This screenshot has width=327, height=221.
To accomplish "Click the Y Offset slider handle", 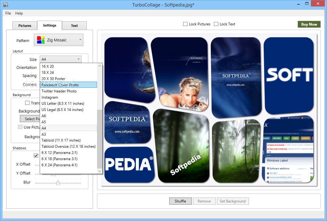I will pos(53,175).
